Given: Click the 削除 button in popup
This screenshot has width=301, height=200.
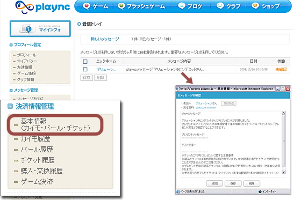Looking at the screenshot, I should pyautogui.click(x=252, y=183).
